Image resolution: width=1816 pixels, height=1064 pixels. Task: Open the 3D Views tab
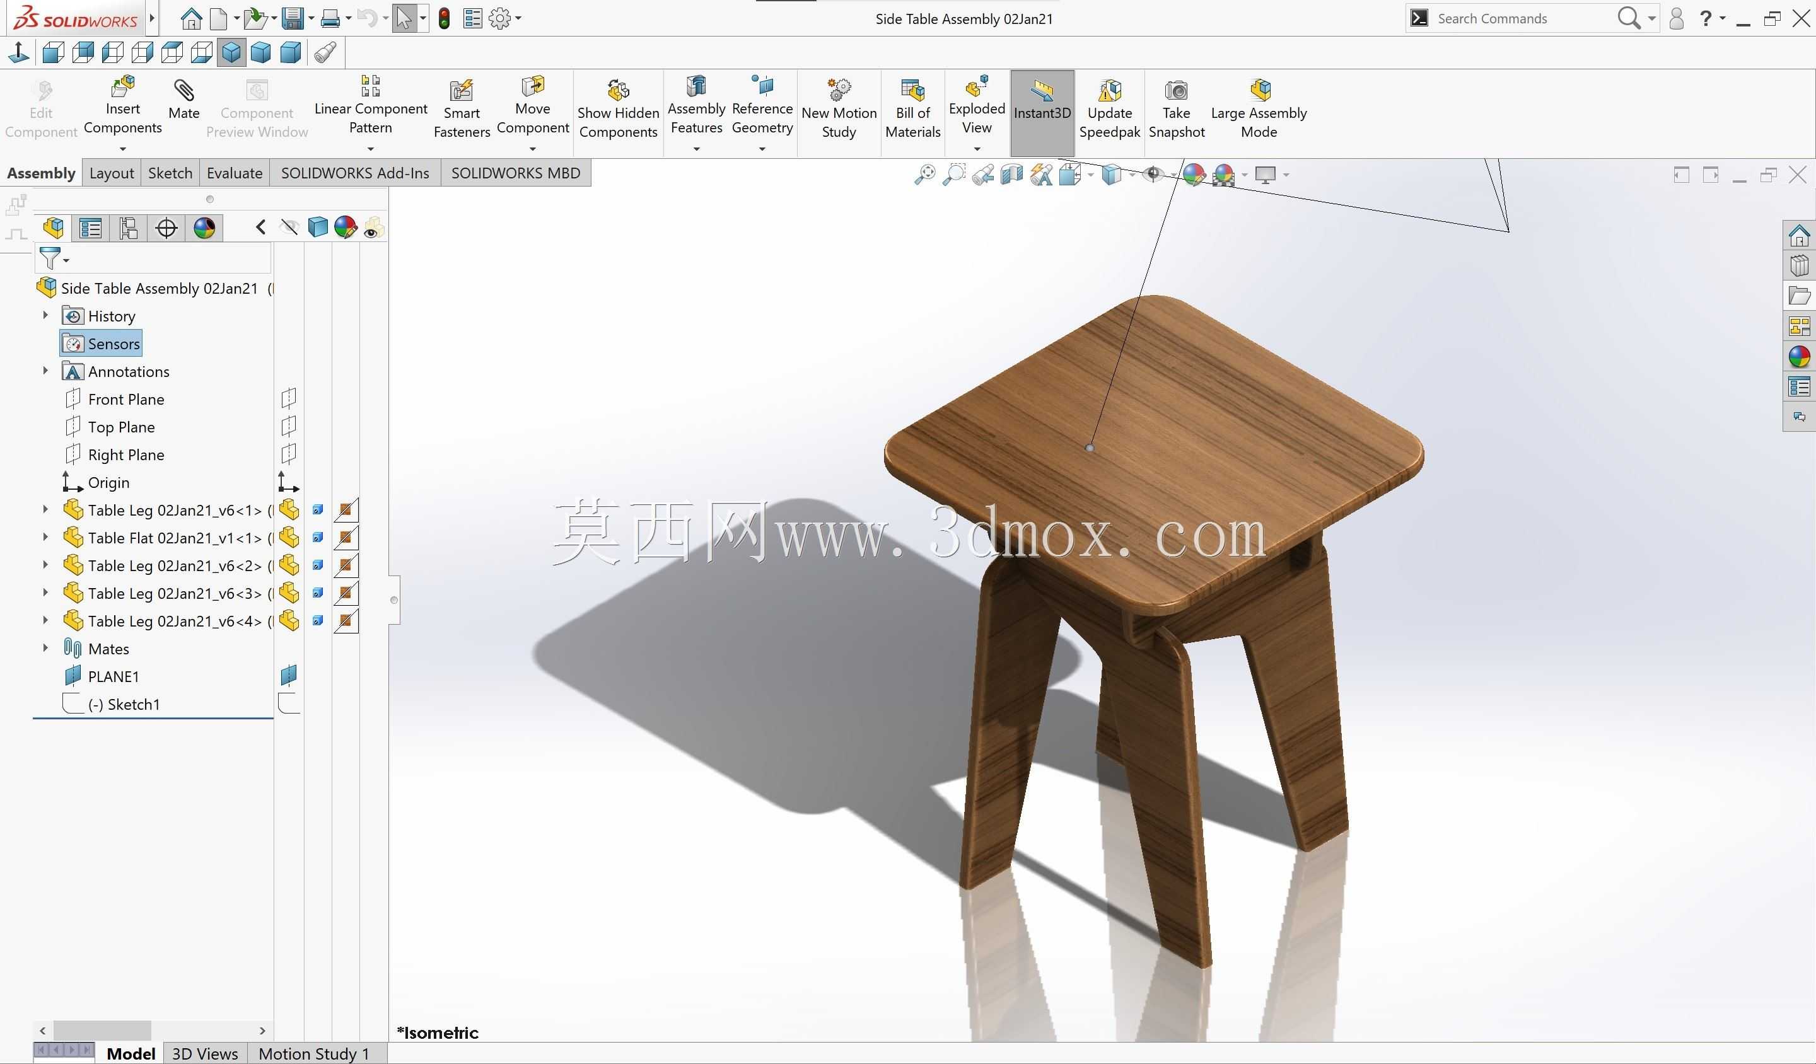tap(205, 1053)
